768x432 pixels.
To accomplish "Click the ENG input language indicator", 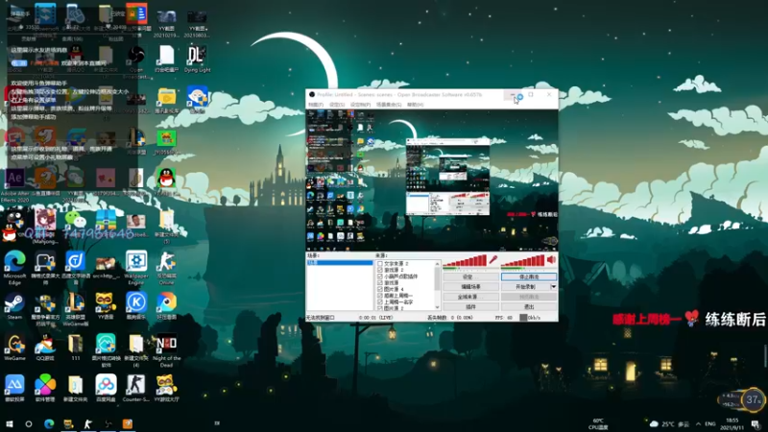I will coord(709,423).
